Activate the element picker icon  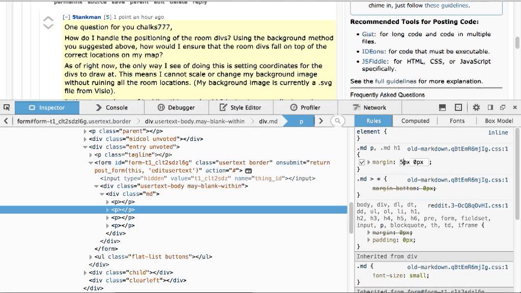point(6,107)
